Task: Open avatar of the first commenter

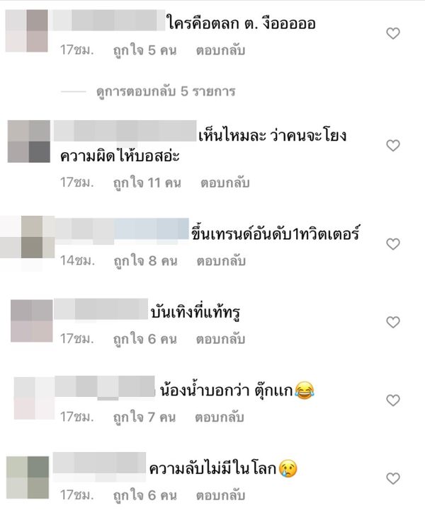Action: tap(26, 31)
